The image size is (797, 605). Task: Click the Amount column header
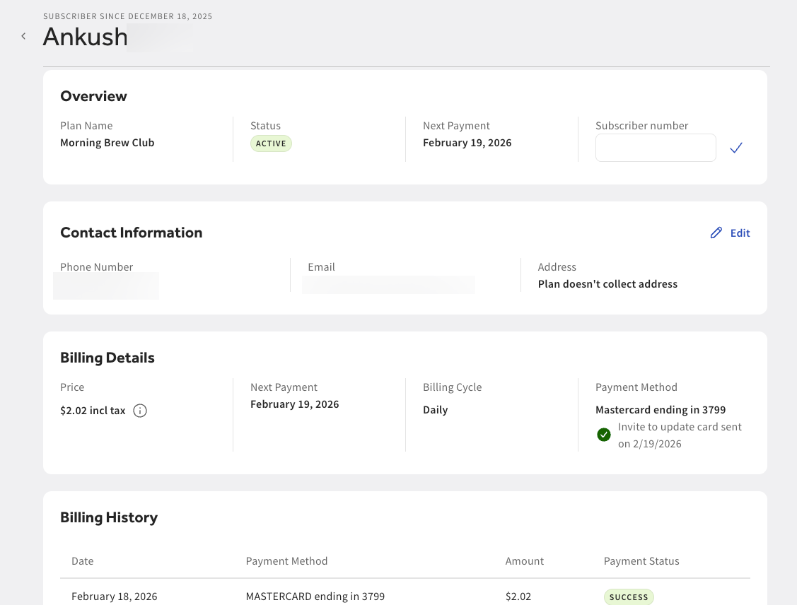click(524, 561)
